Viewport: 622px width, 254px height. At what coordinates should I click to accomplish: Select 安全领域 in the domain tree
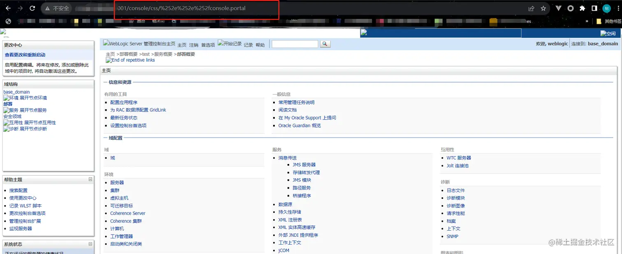(x=12, y=116)
